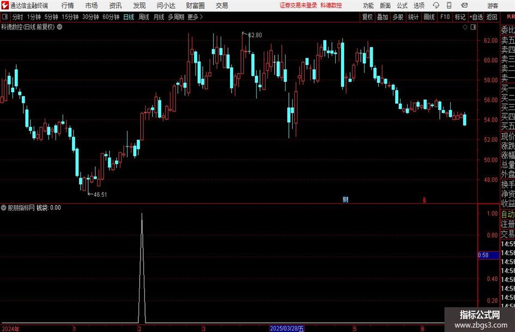
Task: Open the mail messages icon
Action: [x=464, y=5]
